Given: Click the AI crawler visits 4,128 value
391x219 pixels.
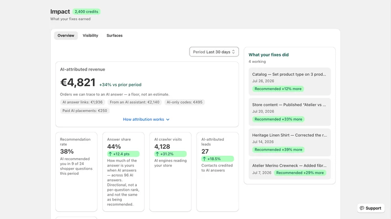Looking at the screenshot, I should 162,146.
